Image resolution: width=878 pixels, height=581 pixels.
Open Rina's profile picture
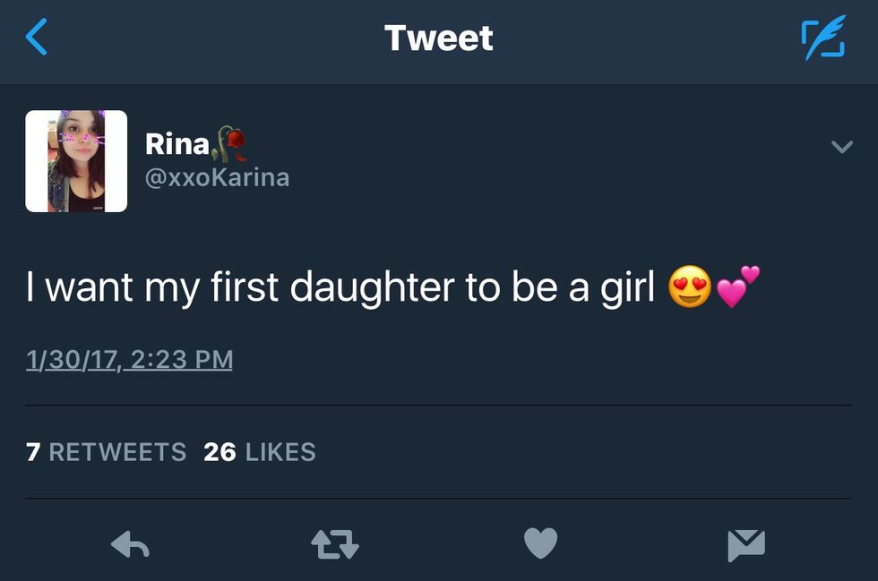(76, 161)
